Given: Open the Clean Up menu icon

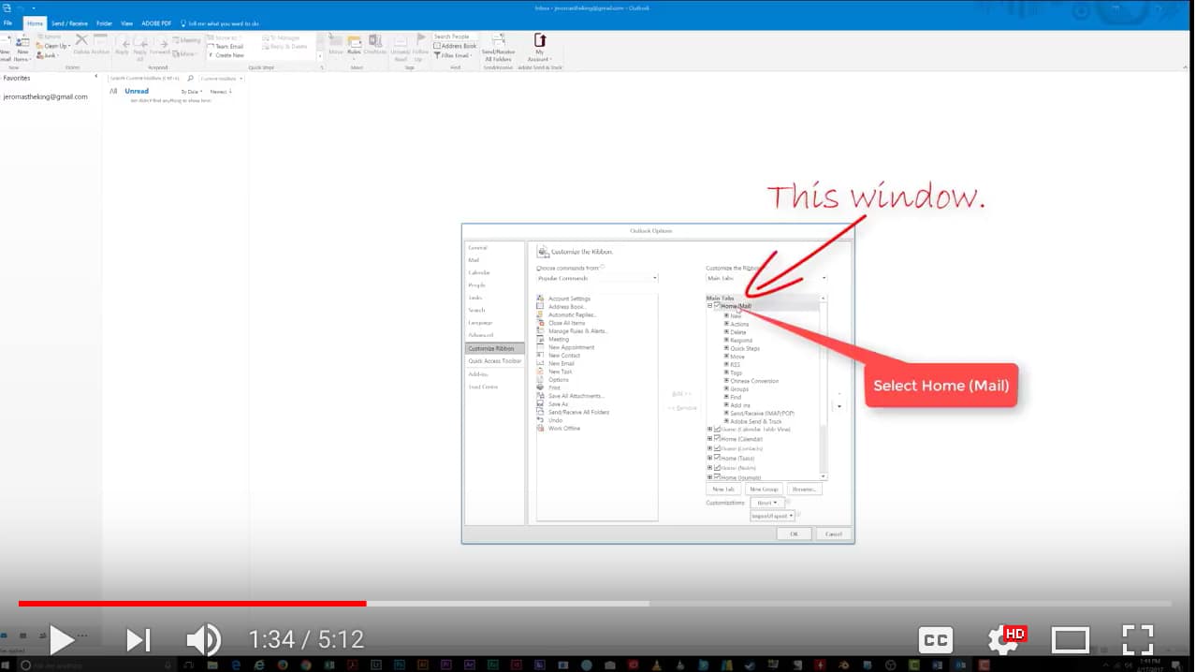Looking at the screenshot, I should pos(41,45).
